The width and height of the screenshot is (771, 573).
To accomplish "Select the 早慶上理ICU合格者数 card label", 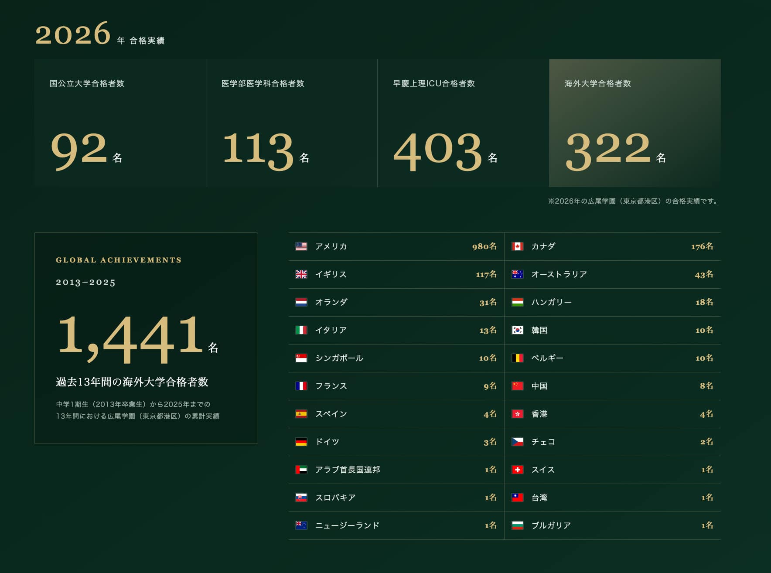I will [x=434, y=83].
